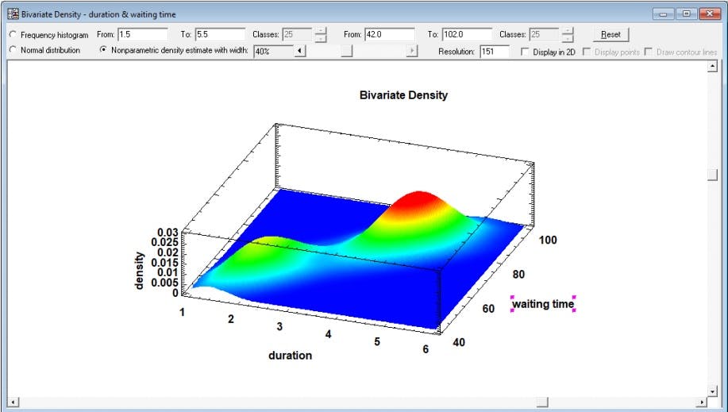Click the horizontal scrollbar left arrow
Image resolution: width=728 pixels, height=412 pixels.
(x=13, y=402)
